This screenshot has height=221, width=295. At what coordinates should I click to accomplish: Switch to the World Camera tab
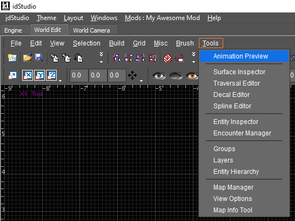pyautogui.click(x=93, y=30)
